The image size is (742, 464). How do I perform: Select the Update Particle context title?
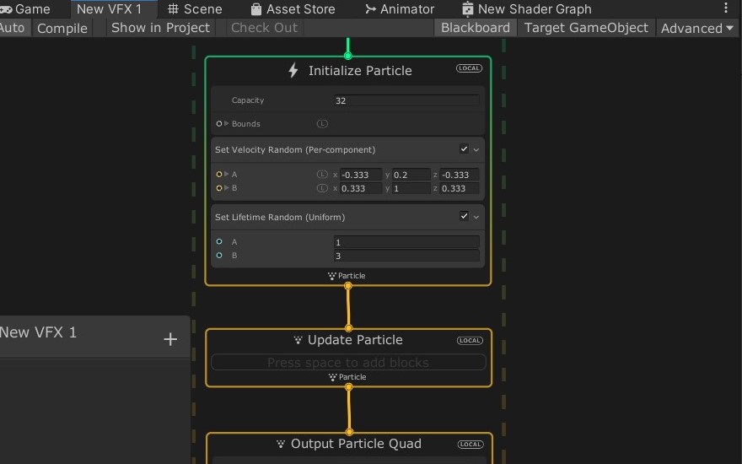(355, 340)
